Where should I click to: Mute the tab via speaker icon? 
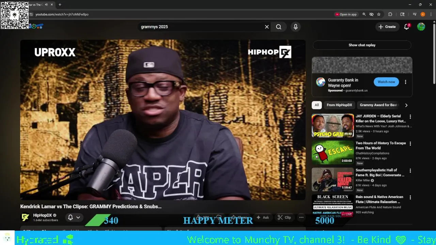[x=46, y=5]
